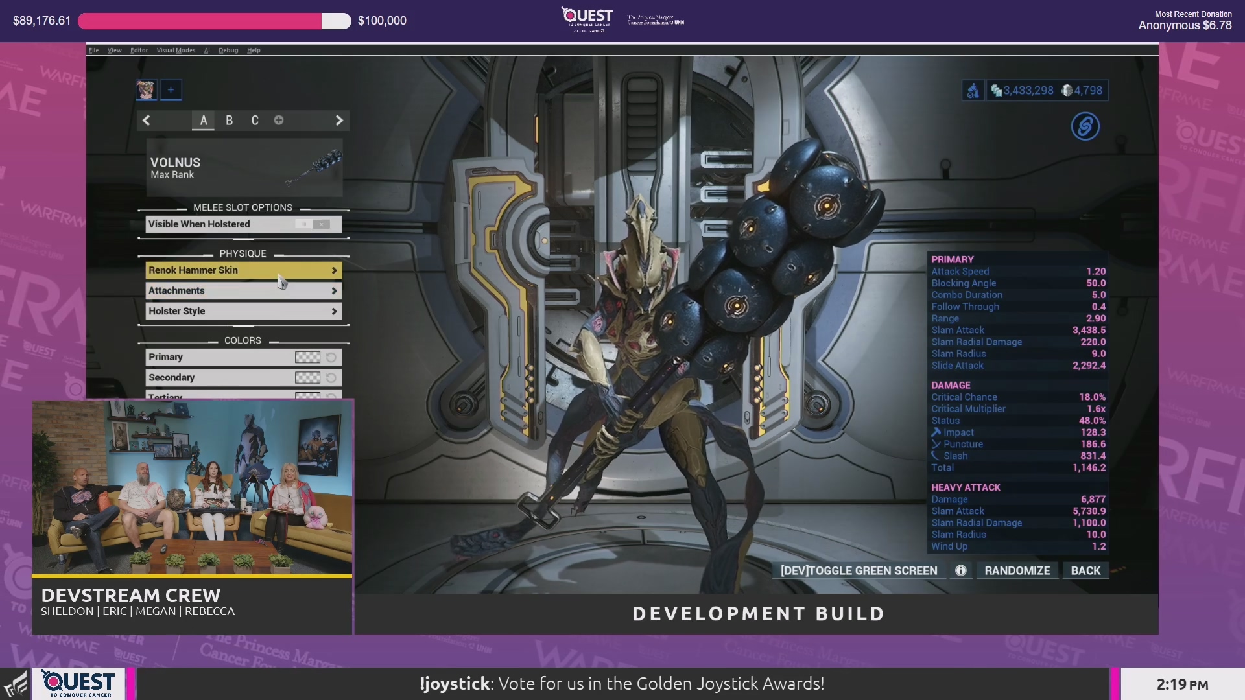
Task: Click the Quest to Conquer Cancer top logo
Action: [587, 19]
